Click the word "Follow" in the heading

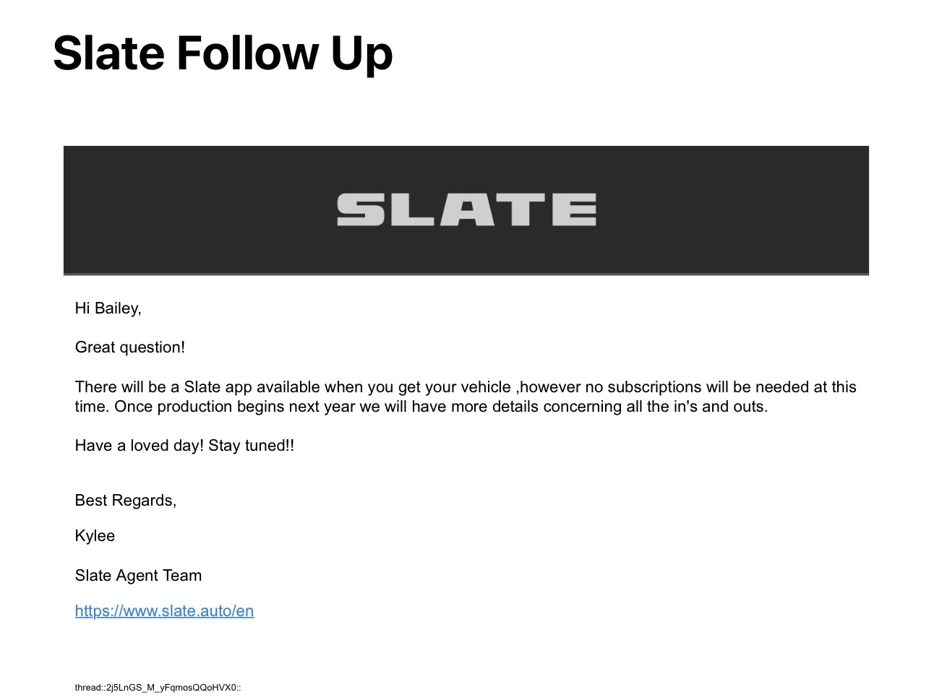[247, 53]
